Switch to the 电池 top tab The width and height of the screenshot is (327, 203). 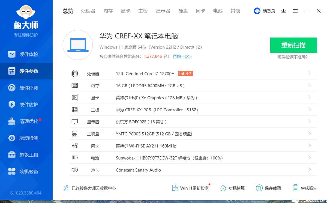pyautogui.click(x=218, y=11)
